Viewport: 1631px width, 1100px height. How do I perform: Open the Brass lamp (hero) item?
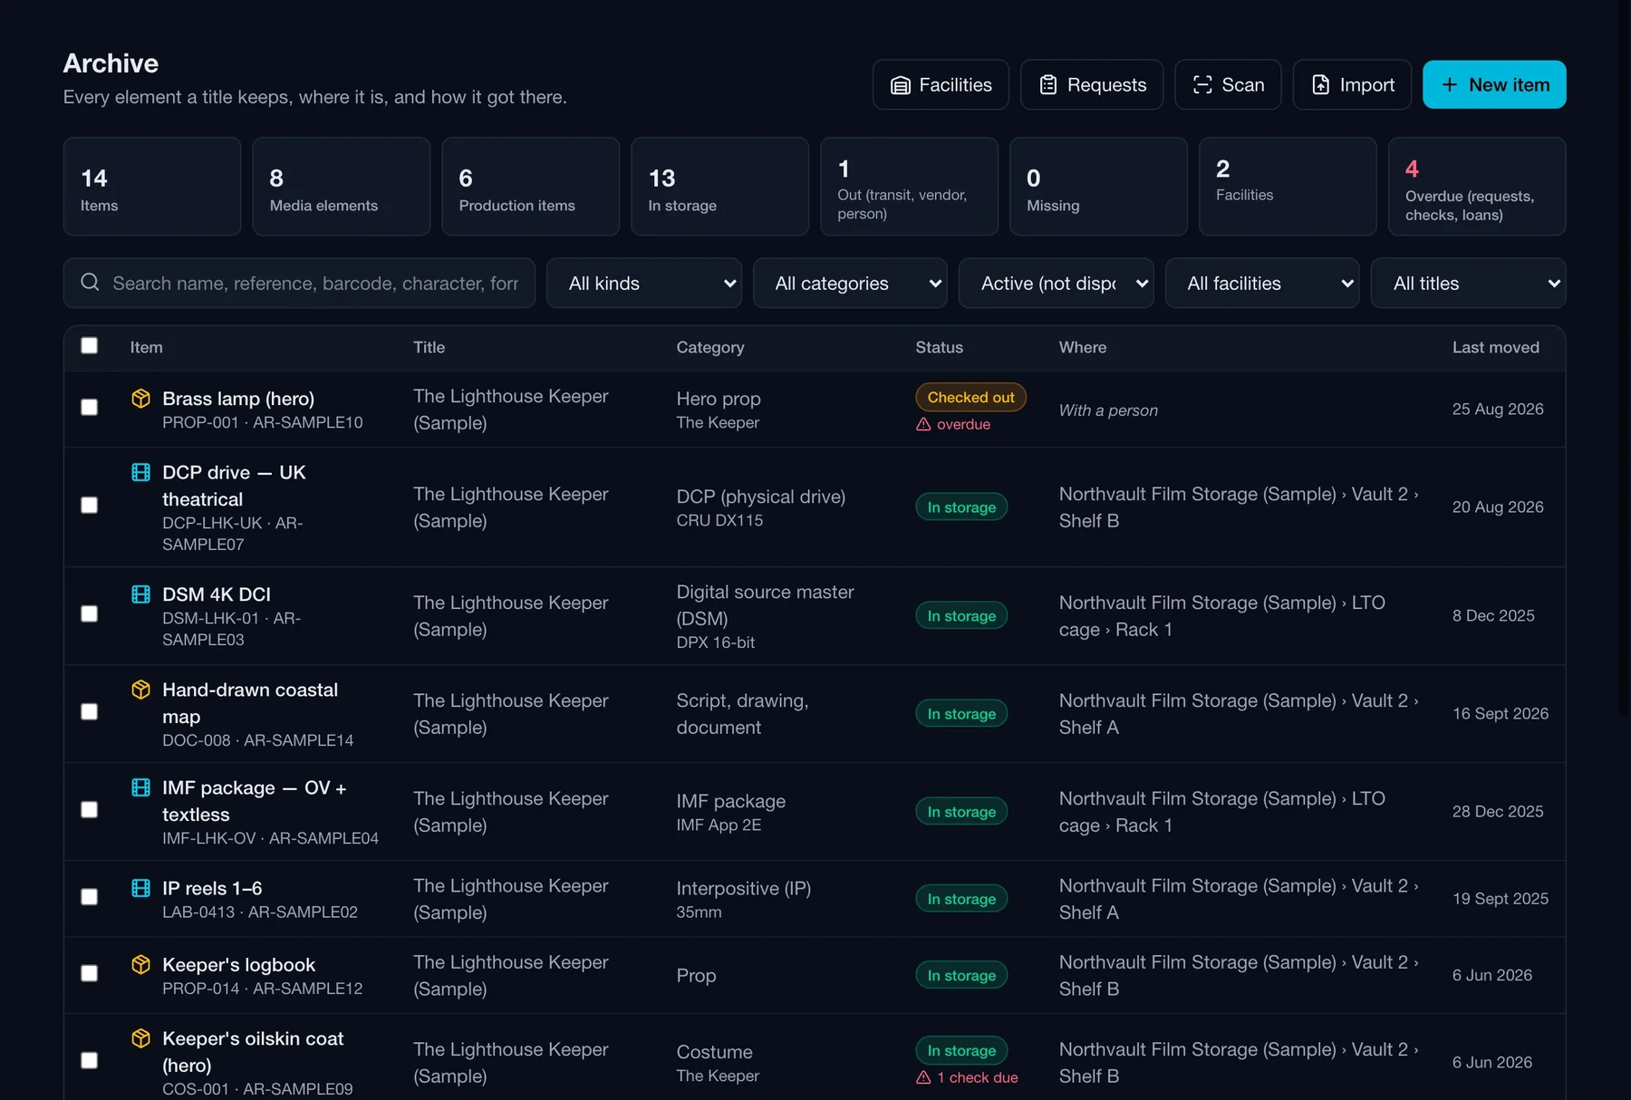(238, 399)
